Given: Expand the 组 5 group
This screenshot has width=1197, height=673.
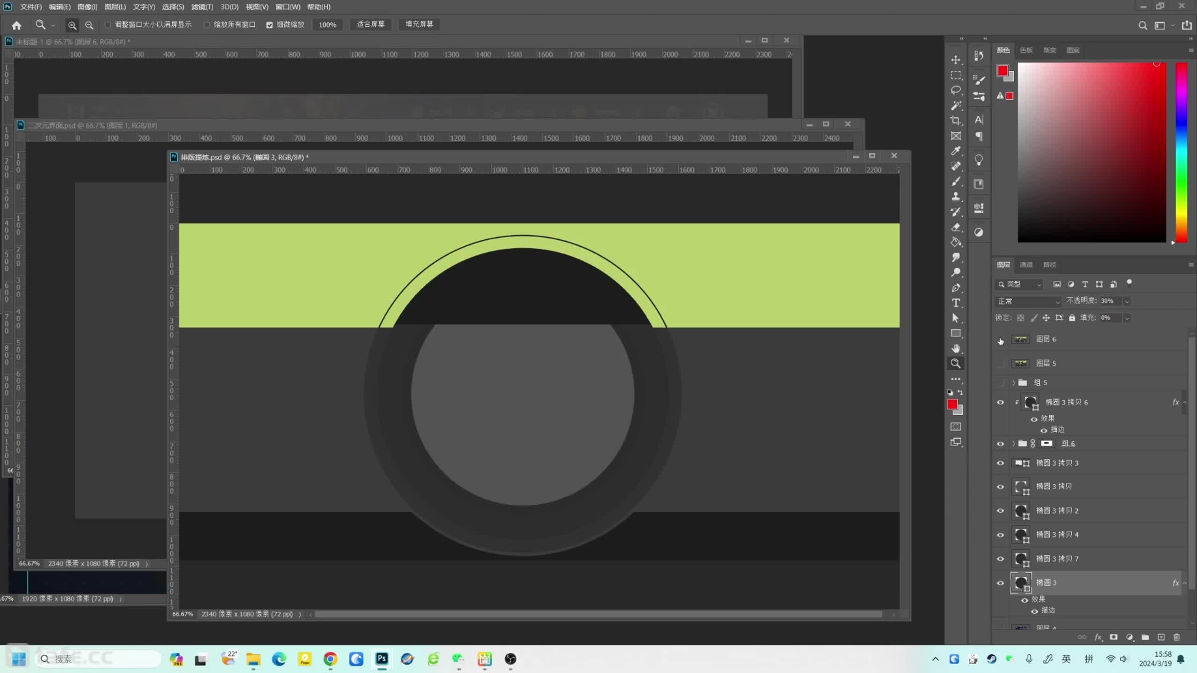Looking at the screenshot, I should 1014,383.
